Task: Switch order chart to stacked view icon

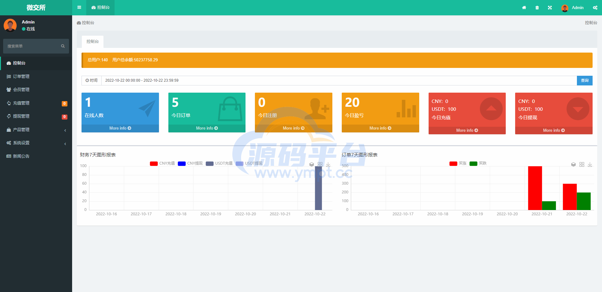Action: pos(573,164)
